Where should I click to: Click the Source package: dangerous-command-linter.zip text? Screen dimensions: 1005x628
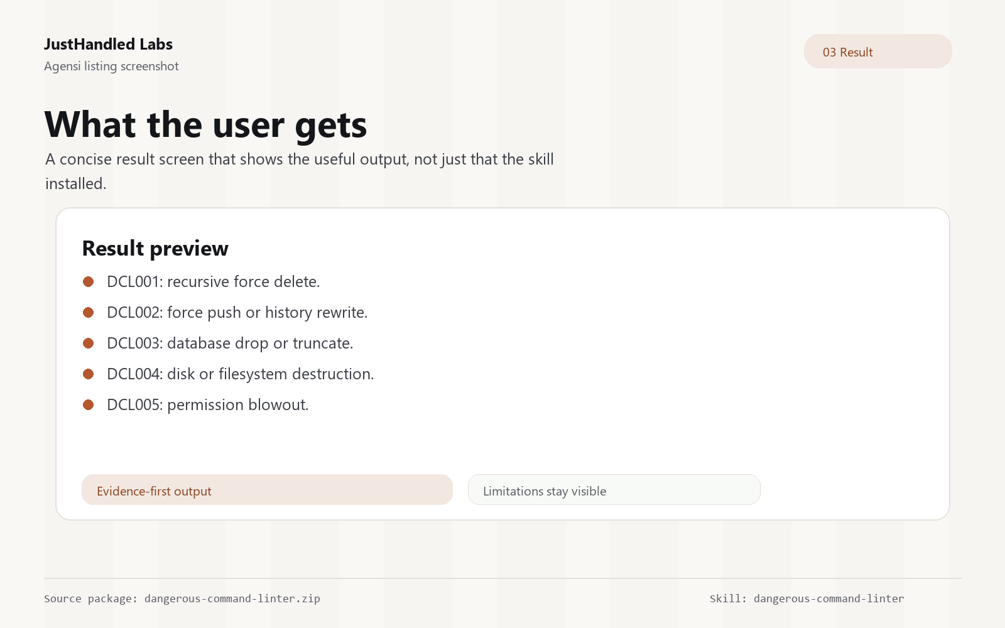(182, 598)
